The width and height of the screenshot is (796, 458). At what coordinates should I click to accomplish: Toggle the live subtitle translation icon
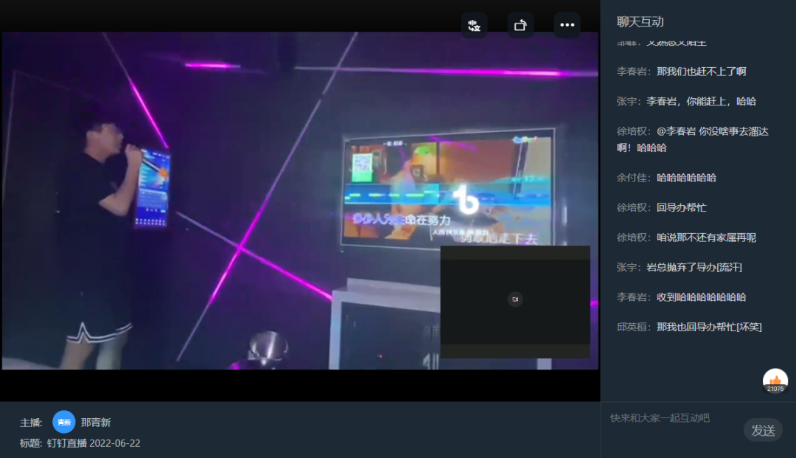pos(474,25)
